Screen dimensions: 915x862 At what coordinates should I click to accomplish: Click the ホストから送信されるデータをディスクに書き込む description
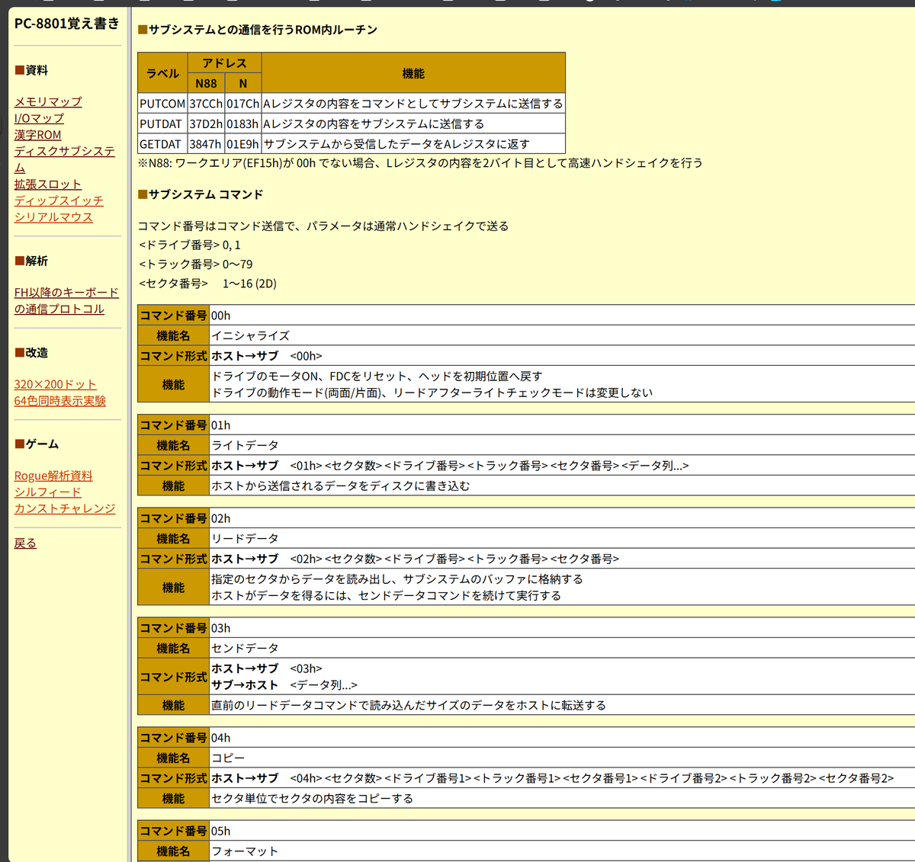(341, 485)
